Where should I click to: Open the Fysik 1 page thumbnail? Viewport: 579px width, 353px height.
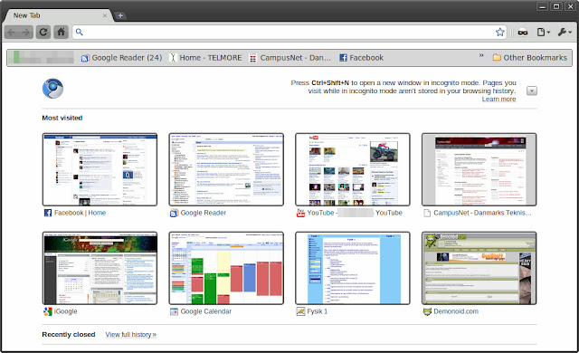[x=353, y=268]
